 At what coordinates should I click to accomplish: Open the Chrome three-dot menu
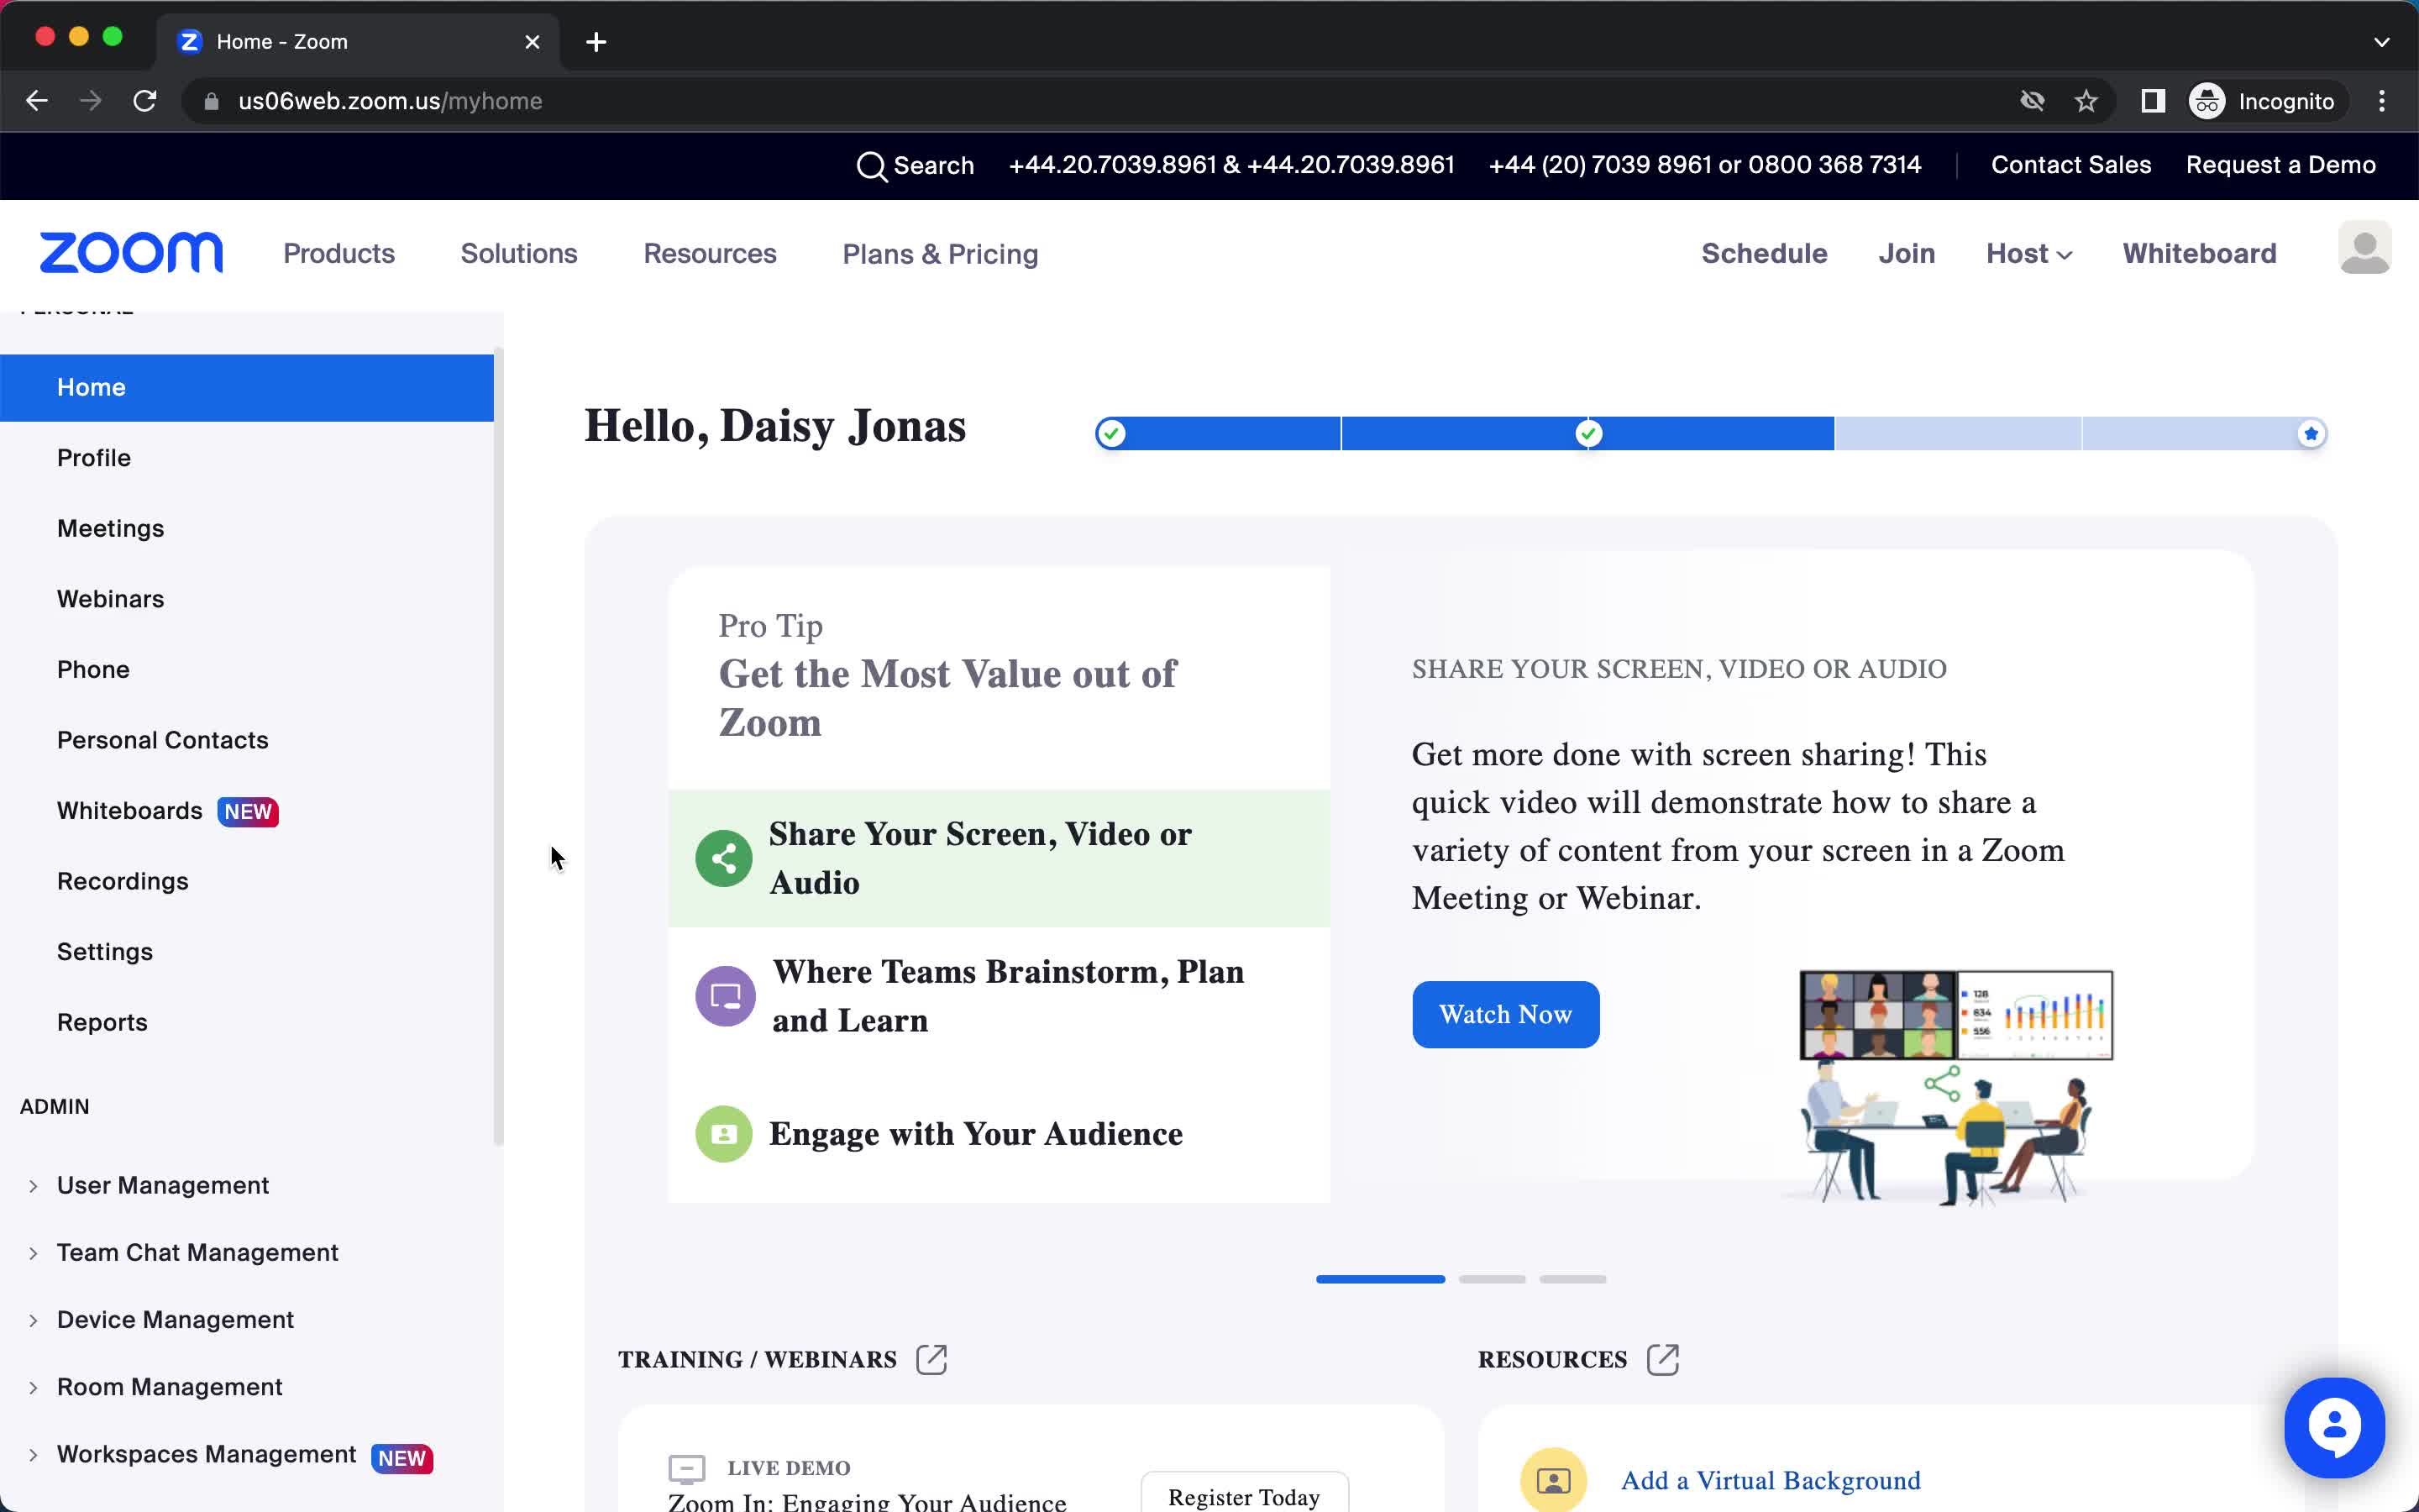click(2382, 101)
